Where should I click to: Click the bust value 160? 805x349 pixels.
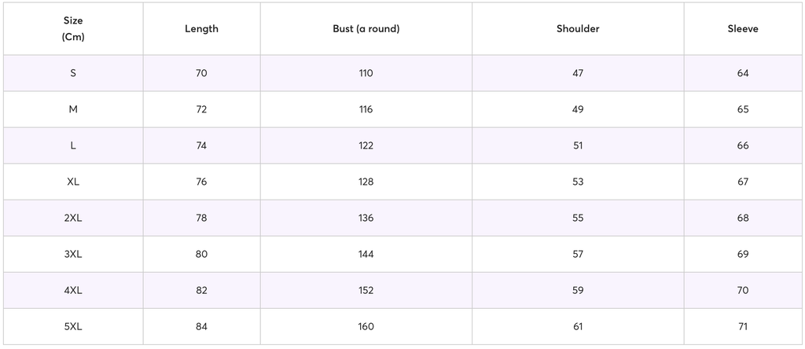tap(366, 326)
